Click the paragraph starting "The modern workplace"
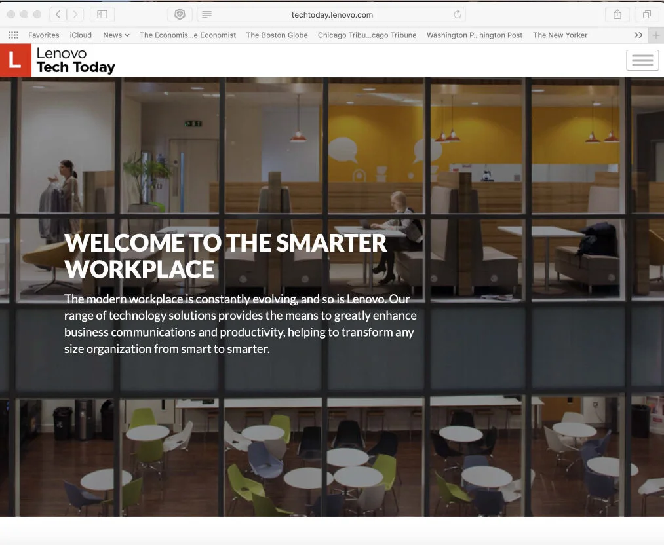This screenshot has width=664, height=545. (x=241, y=324)
